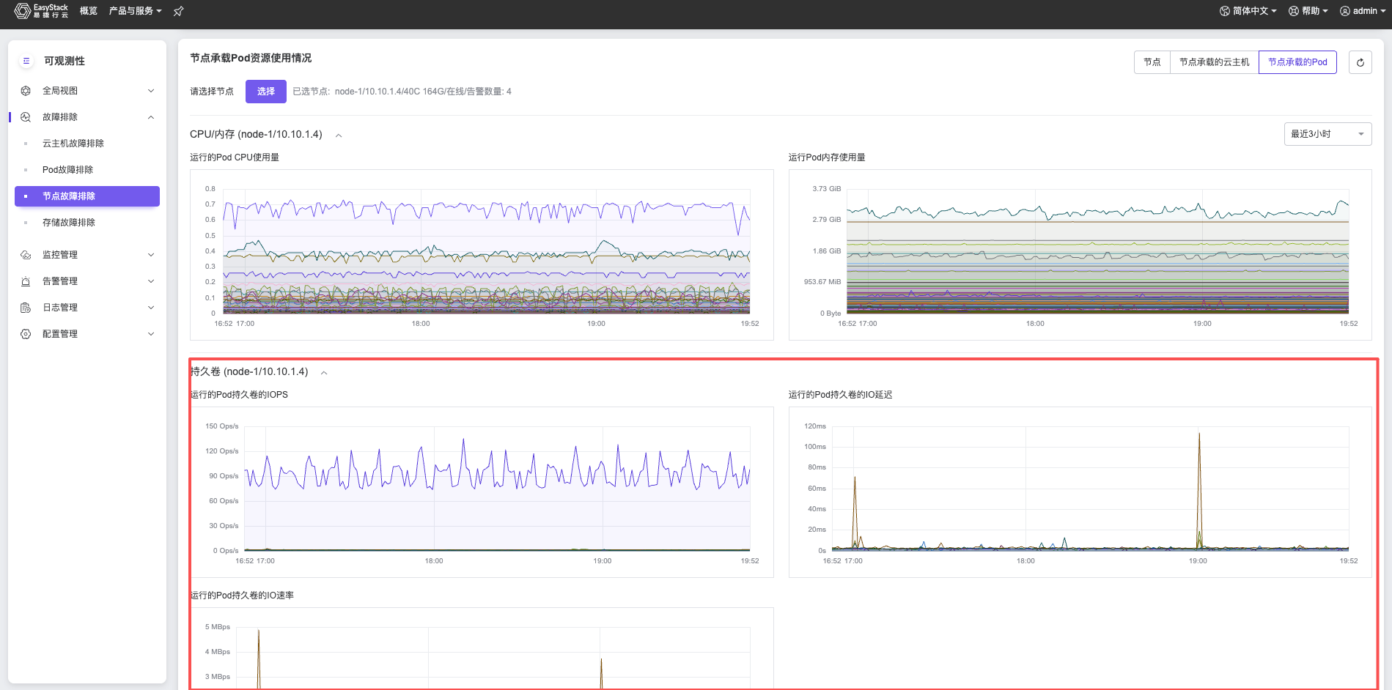Click the help lifebuoy icon
This screenshot has height=690, width=1392.
[x=1294, y=11]
